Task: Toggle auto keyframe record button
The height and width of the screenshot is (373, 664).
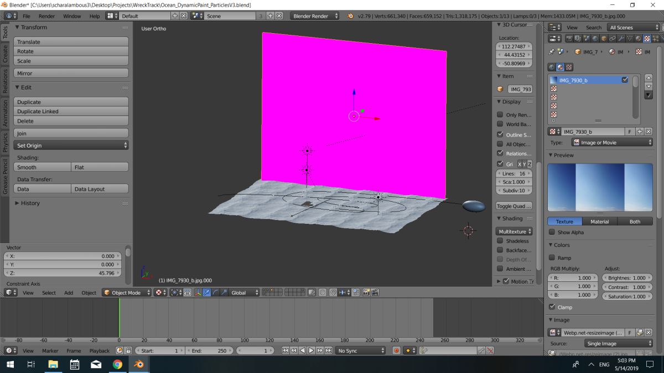Action: pyautogui.click(x=397, y=350)
